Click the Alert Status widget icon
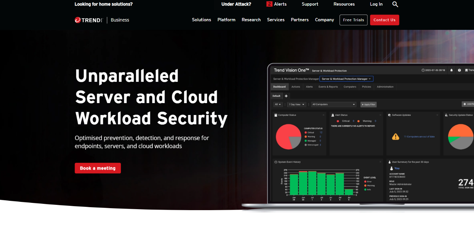The height and width of the screenshot is (236, 474). (333, 115)
